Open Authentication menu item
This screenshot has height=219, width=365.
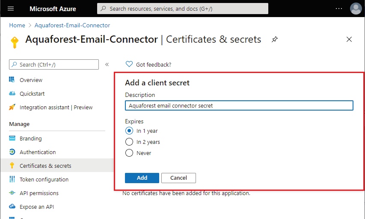[38, 152]
